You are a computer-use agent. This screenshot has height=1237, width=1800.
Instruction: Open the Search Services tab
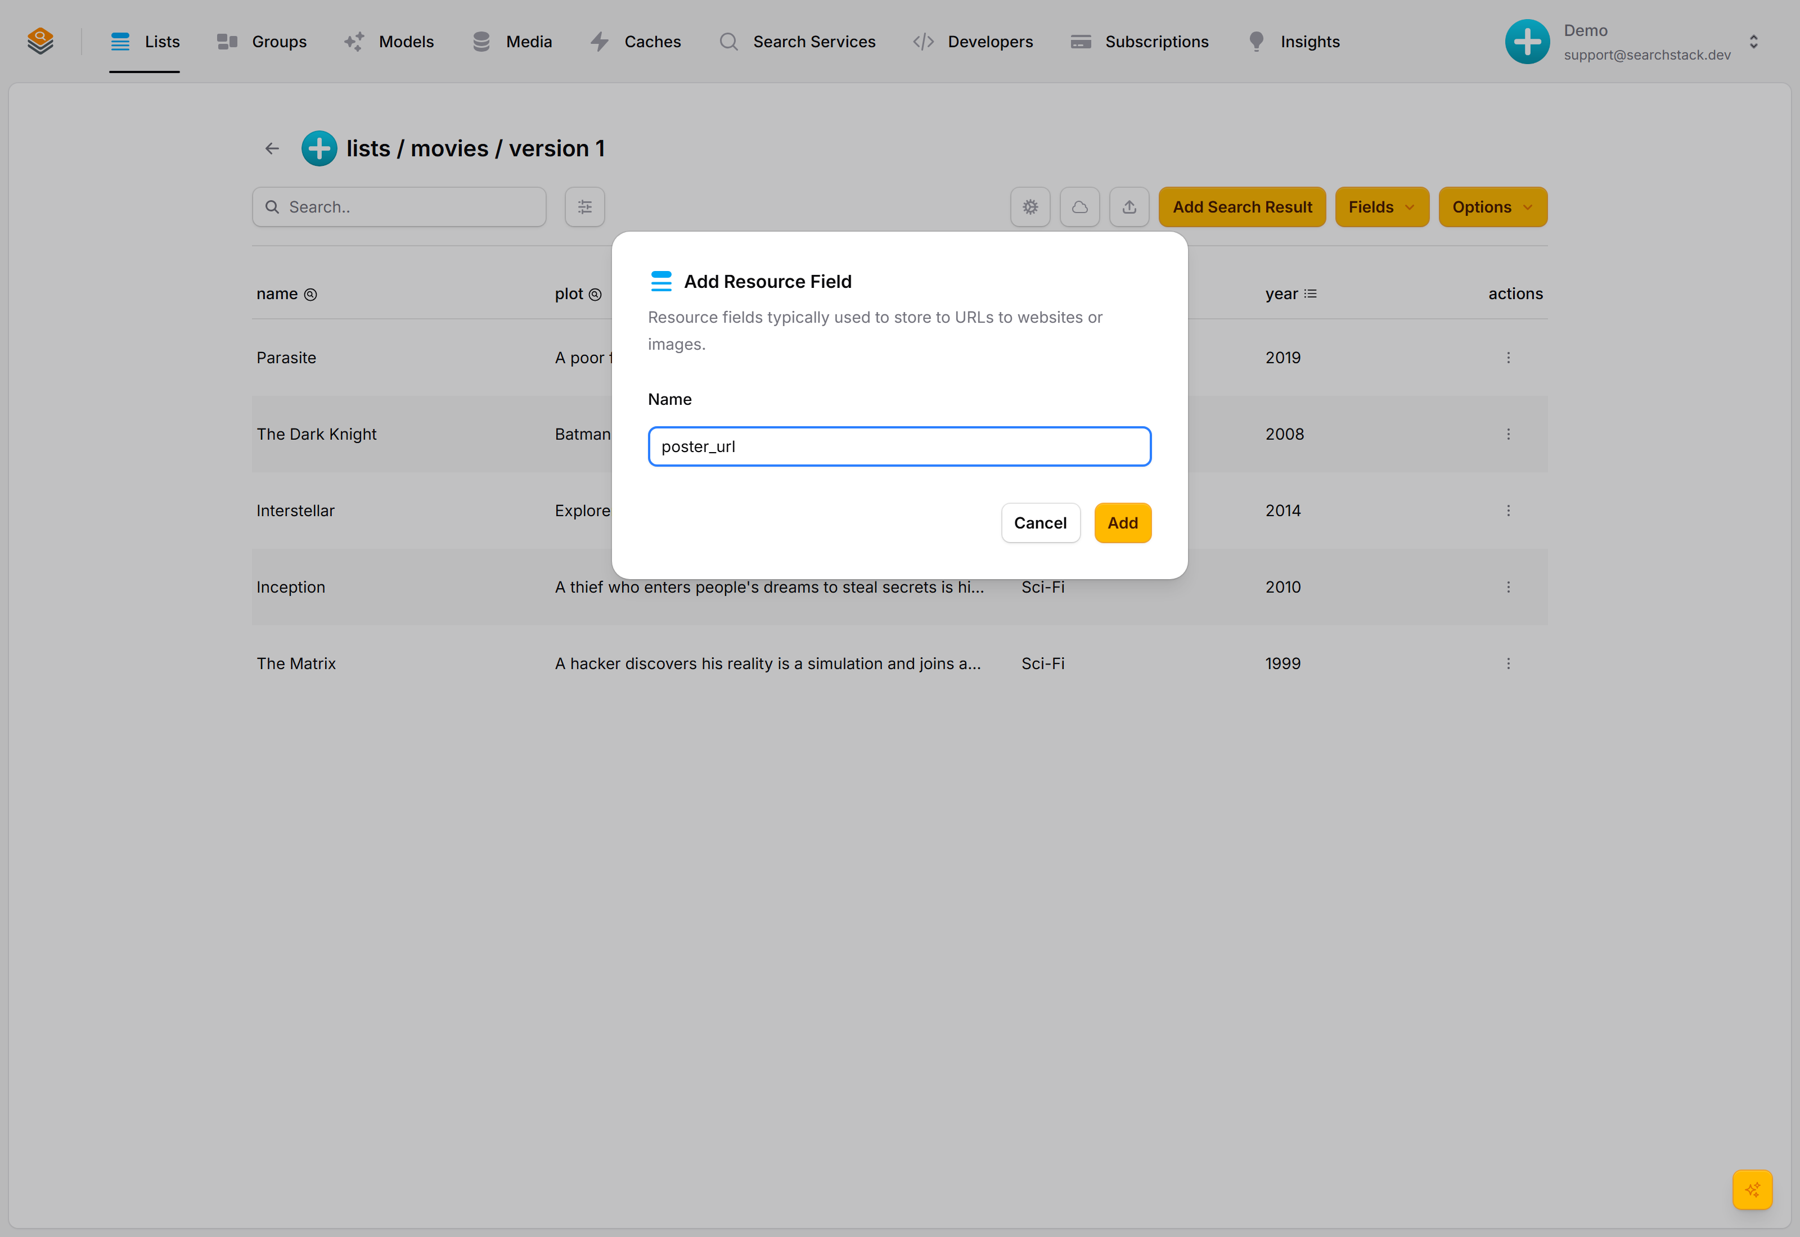pyautogui.click(x=797, y=42)
